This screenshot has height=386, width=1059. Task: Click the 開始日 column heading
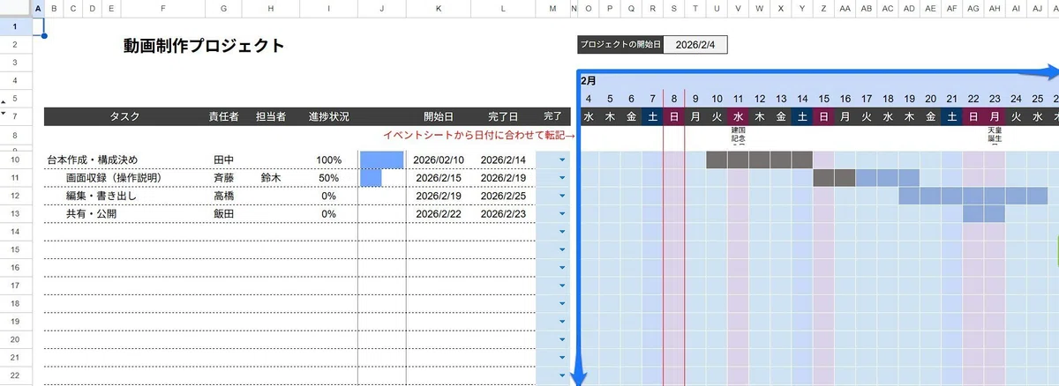[x=439, y=116]
